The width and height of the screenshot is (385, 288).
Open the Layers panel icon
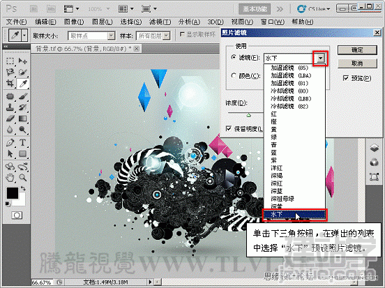coord(374,148)
